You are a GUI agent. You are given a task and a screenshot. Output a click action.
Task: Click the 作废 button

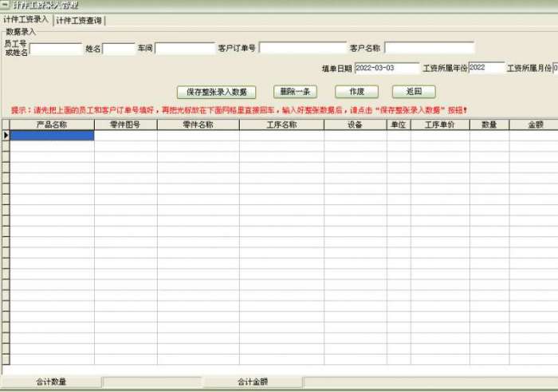tap(356, 92)
